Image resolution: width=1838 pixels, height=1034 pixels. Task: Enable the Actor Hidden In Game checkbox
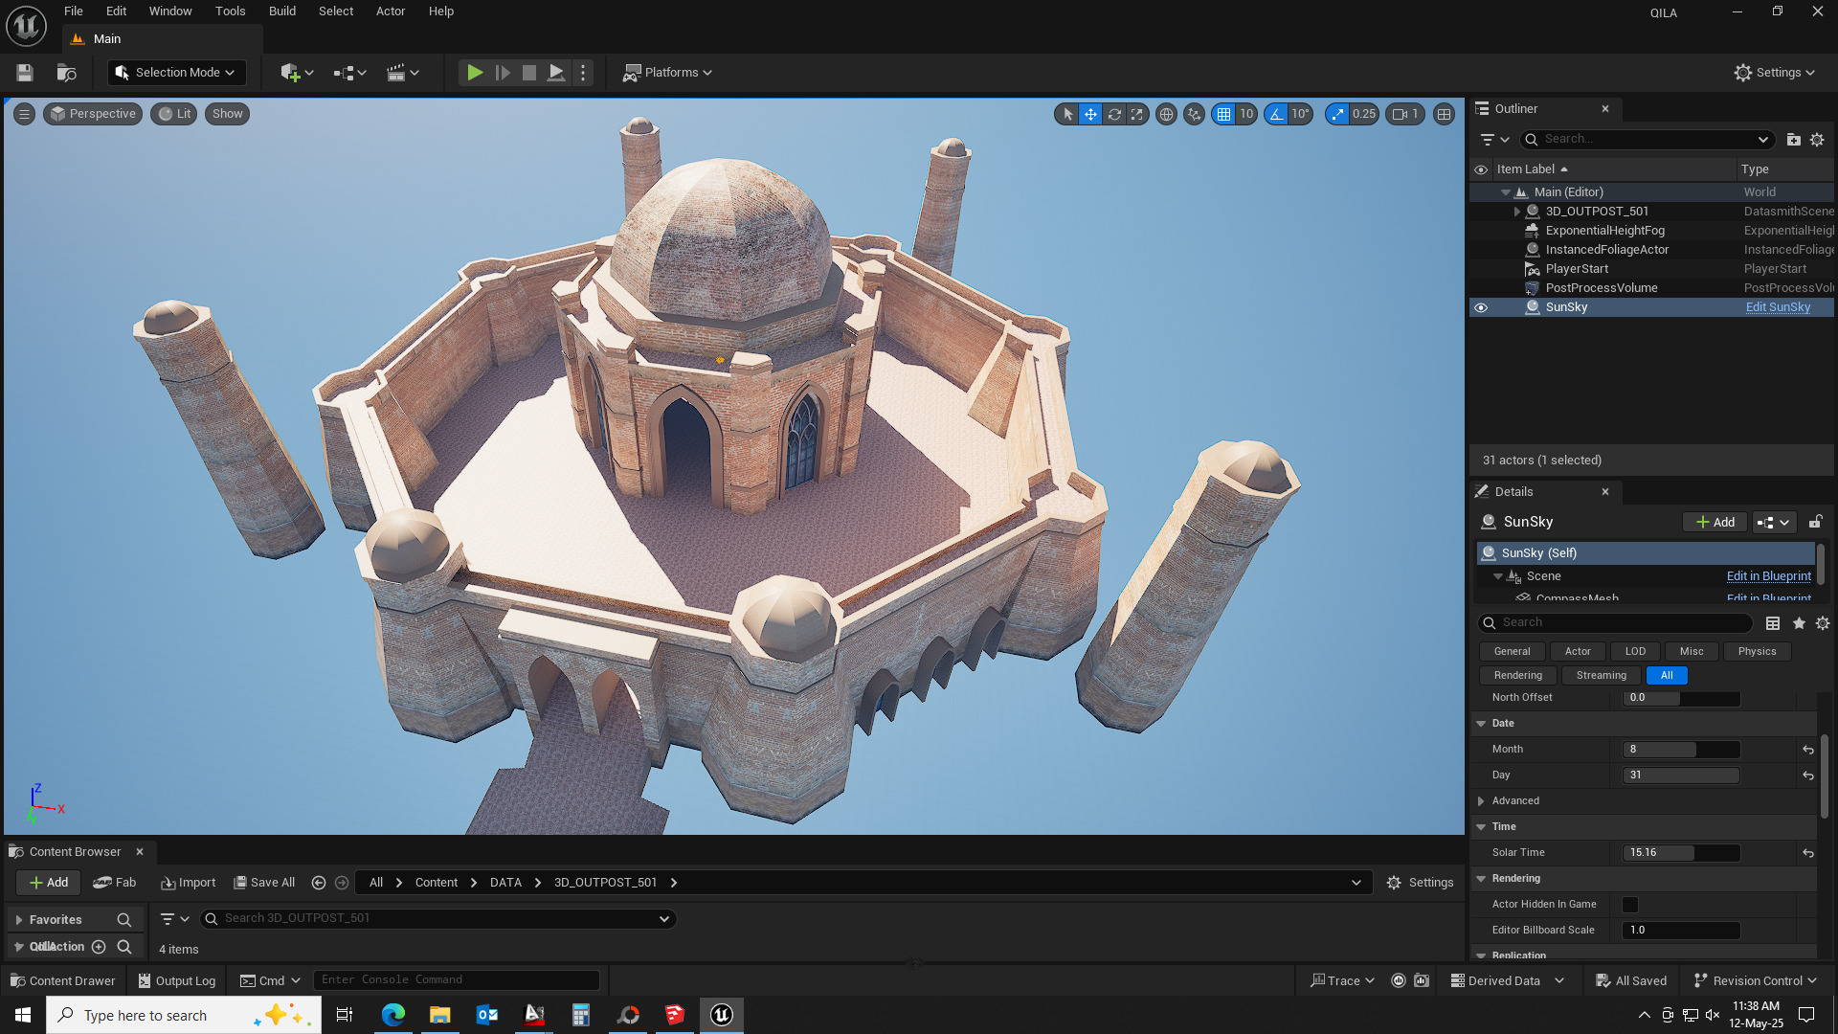tap(1630, 905)
